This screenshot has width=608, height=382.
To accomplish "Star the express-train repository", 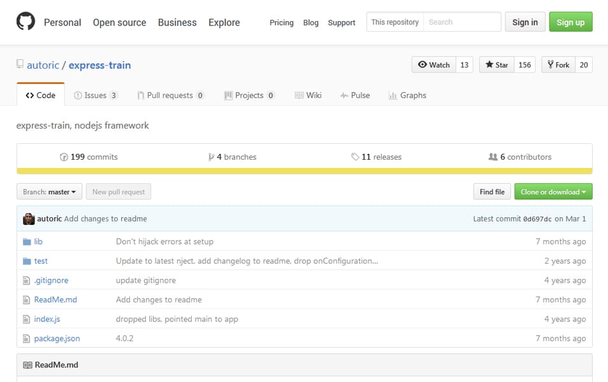I will pos(496,65).
